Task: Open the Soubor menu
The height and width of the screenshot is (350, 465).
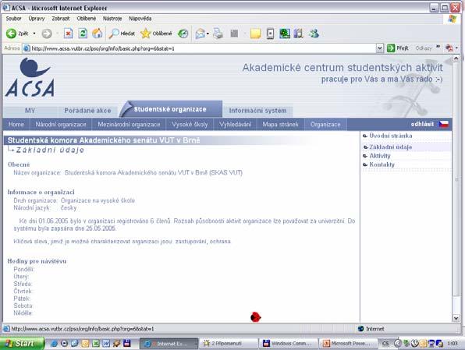Action: pyautogui.click(x=13, y=19)
